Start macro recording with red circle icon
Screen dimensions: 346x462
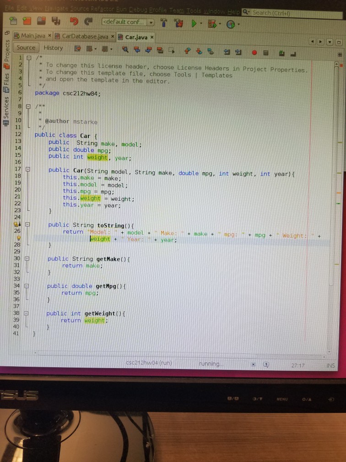(254, 53)
